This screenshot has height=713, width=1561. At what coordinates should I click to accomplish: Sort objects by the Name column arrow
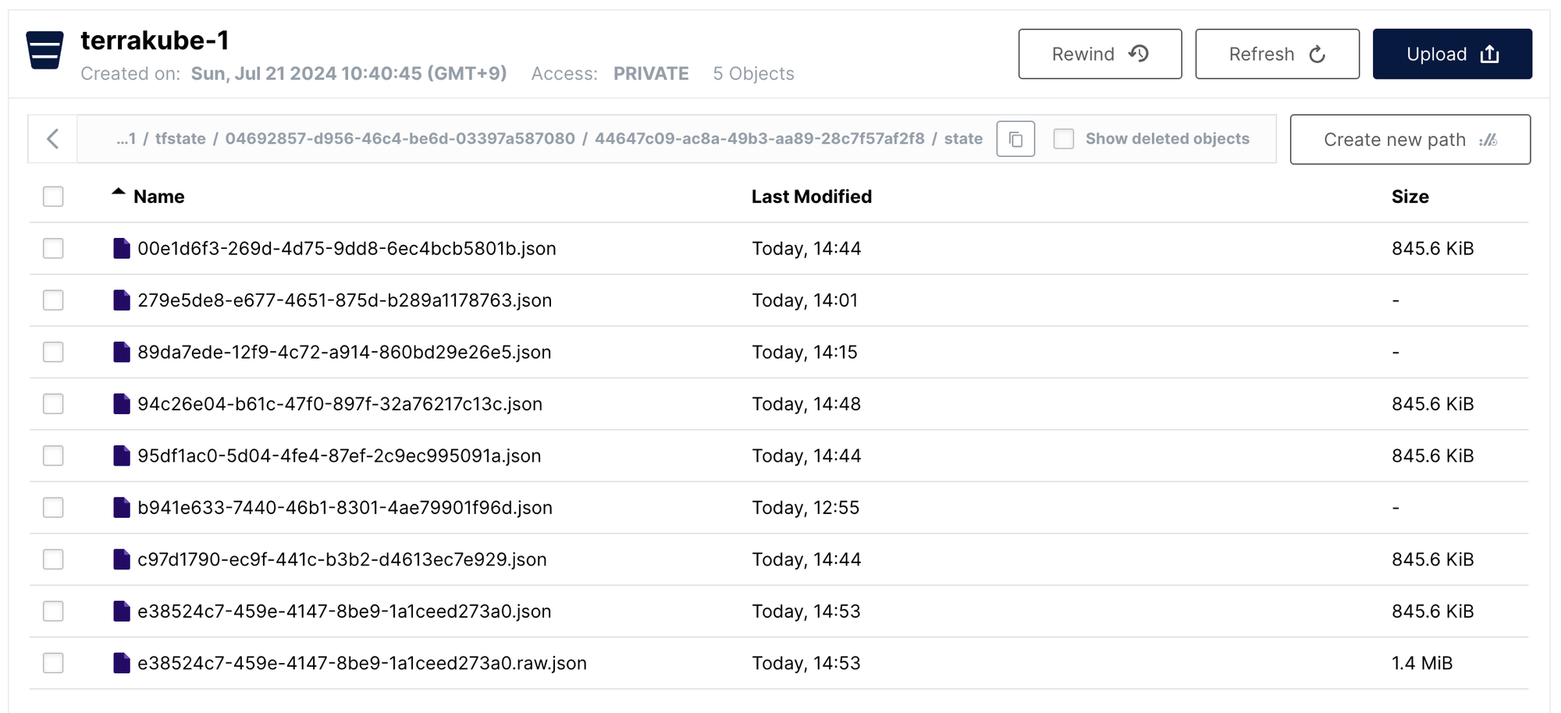[x=119, y=192]
